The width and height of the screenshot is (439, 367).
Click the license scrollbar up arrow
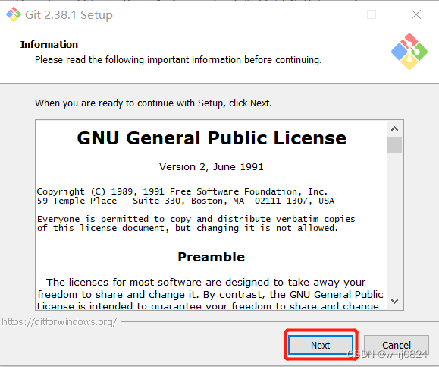394,128
